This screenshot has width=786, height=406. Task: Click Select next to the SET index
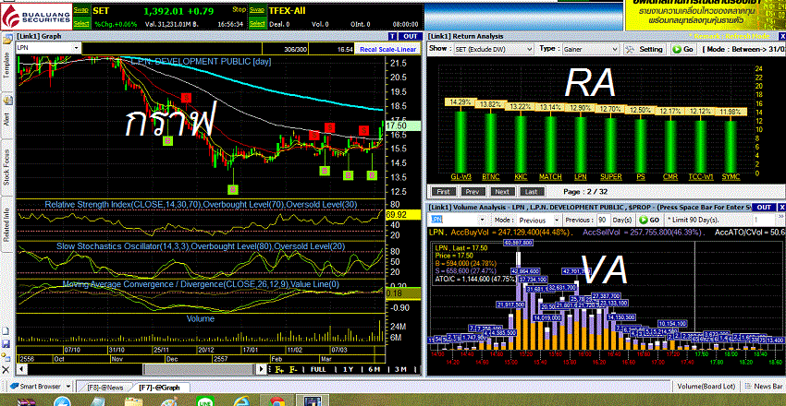(81, 24)
